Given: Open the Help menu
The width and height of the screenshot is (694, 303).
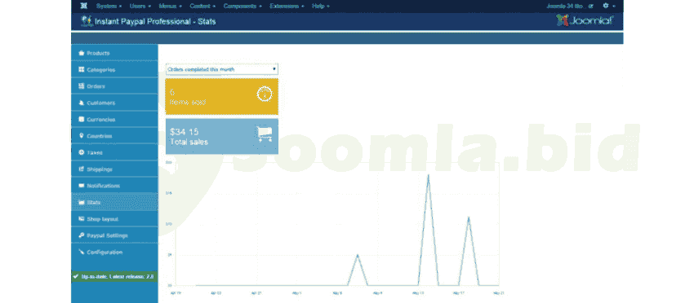Looking at the screenshot, I should (x=321, y=7).
